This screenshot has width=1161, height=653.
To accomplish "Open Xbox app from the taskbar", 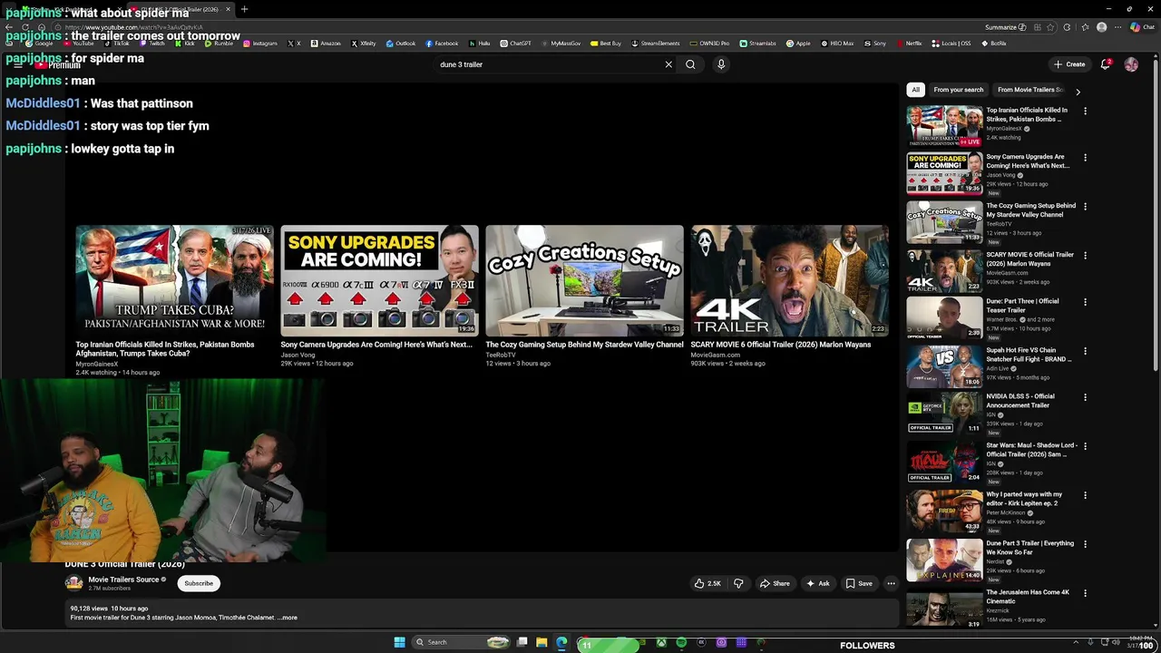I will 661,642.
